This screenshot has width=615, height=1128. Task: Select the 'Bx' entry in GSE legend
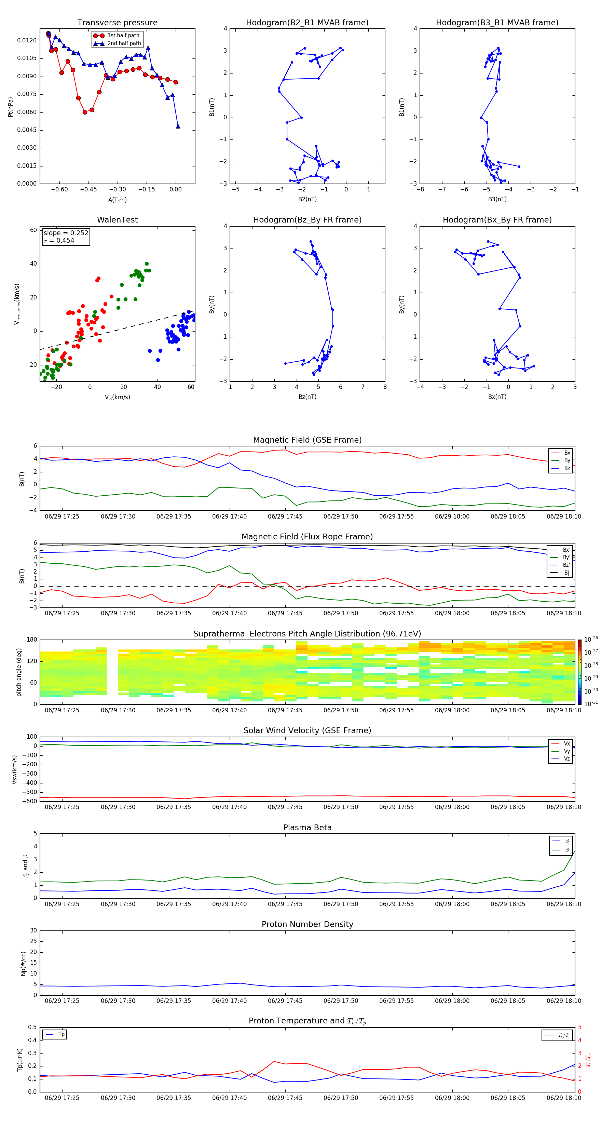pos(561,453)
